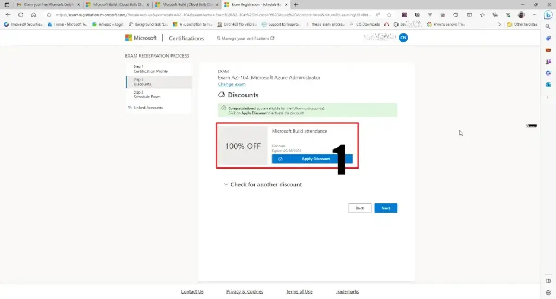Add this page to favorites star
Image resolution: width=556 pixels, height=299 pixels.
389,15
